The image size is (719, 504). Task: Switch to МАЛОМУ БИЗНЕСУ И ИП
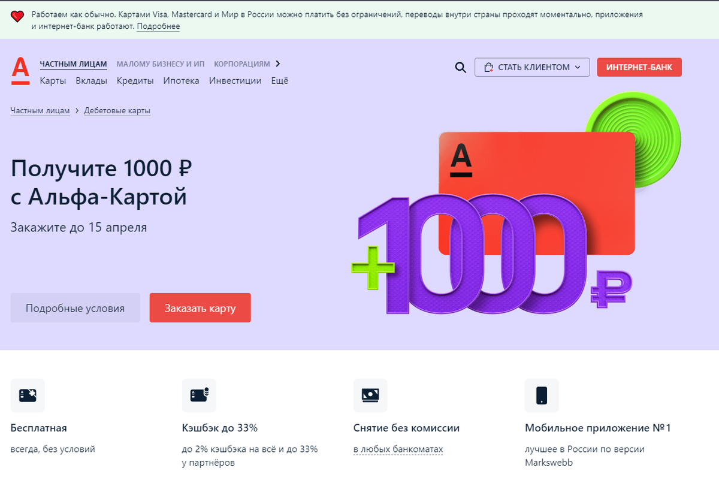coord(161,64)
